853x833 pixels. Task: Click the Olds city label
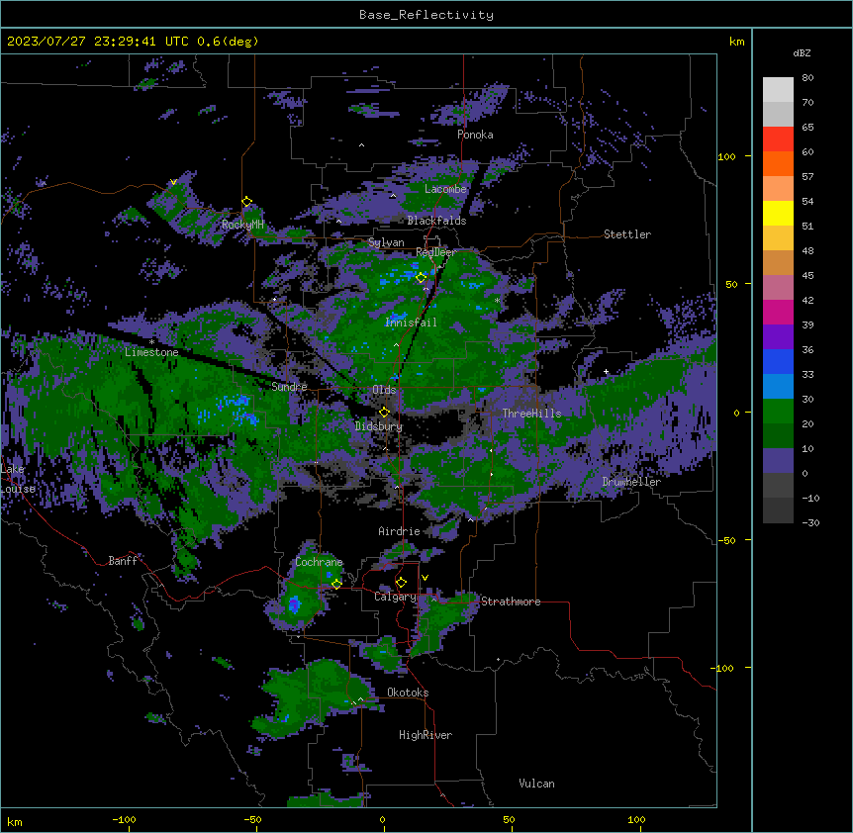[384, 390]
